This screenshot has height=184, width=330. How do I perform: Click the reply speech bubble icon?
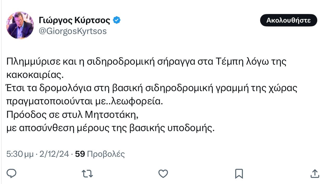(11, 173)
